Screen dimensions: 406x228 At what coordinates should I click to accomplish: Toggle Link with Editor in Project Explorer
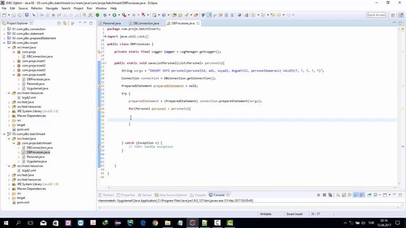point(65,23)
